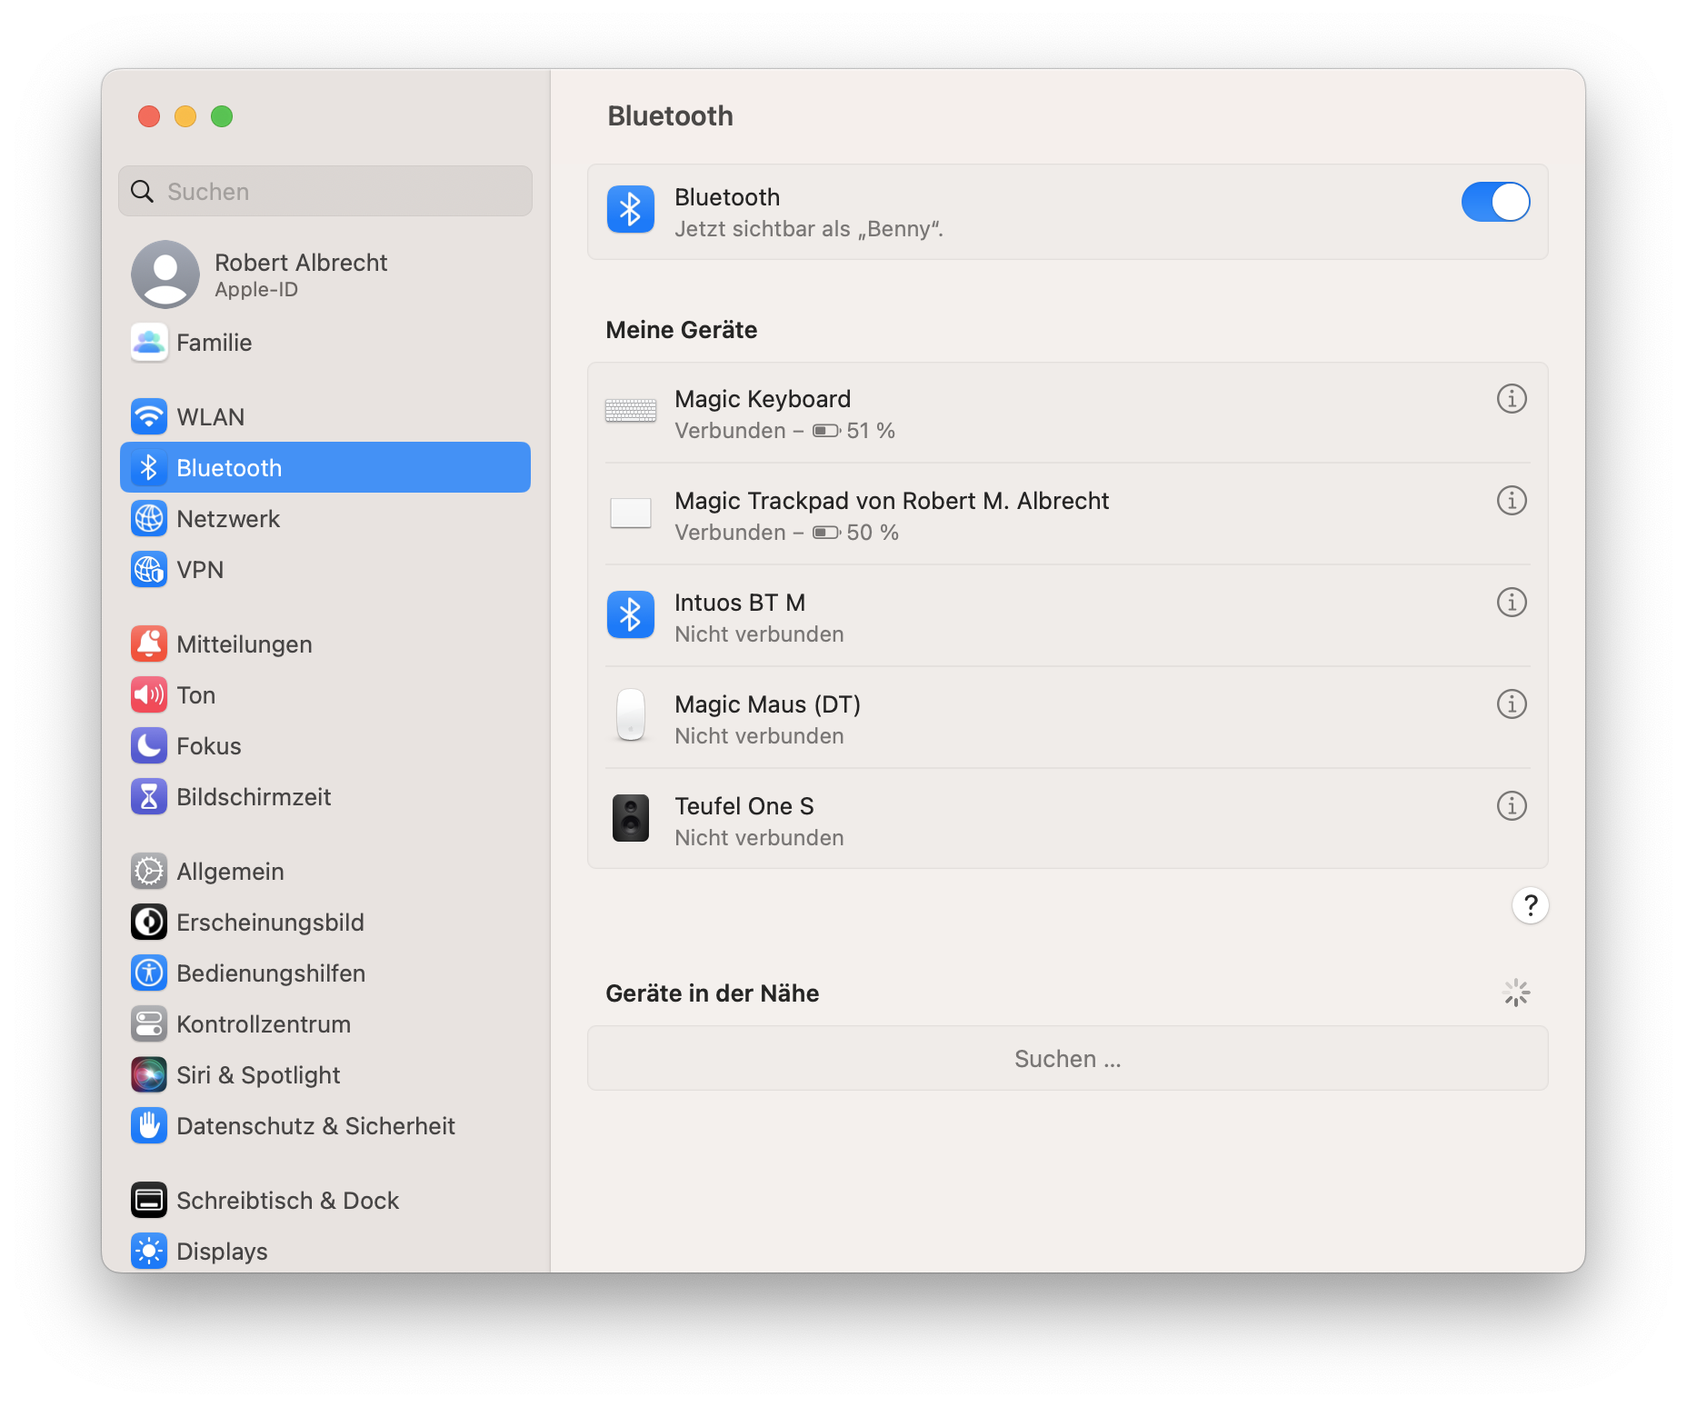Screen dimensions: 1687x1407
Task: Open info for Magic Keyboard
Action: pos(1512,399)
